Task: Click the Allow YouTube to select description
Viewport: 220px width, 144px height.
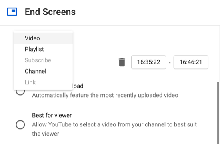Action: [114, 124]
